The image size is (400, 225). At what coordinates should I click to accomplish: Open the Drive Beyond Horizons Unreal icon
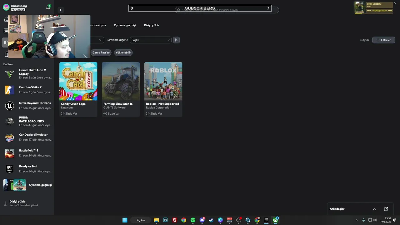[x=10, y=106]
